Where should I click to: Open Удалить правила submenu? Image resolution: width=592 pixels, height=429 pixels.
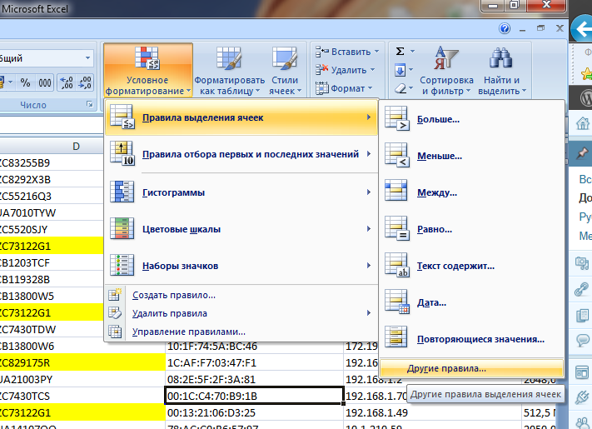click(241, 313)
